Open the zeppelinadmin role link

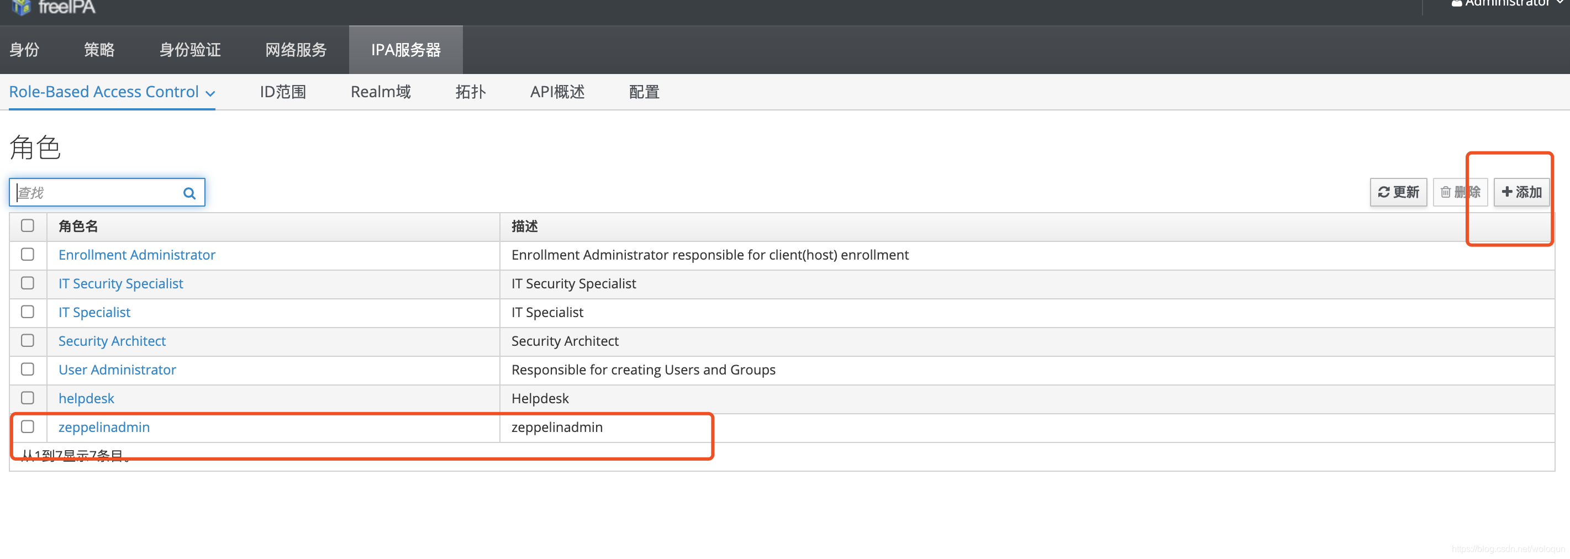(x=104, y=427)
